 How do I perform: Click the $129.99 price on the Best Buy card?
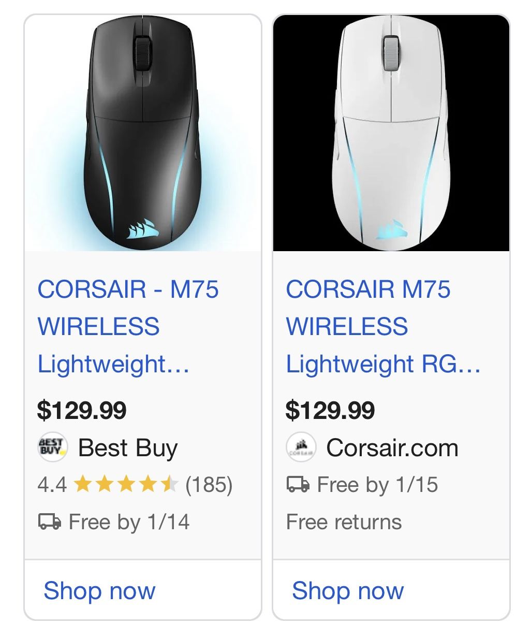(82, 411)
